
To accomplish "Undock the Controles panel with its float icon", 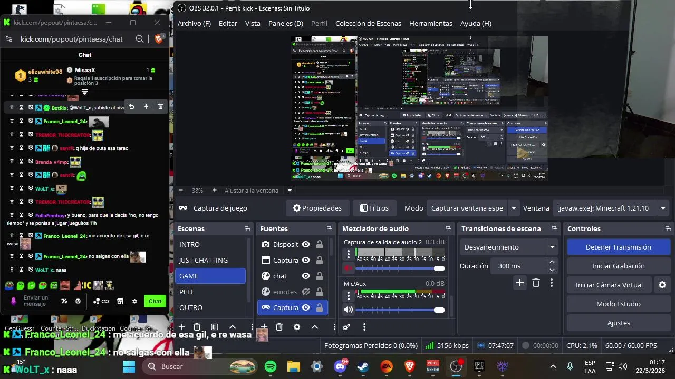I will pos(668,228).
